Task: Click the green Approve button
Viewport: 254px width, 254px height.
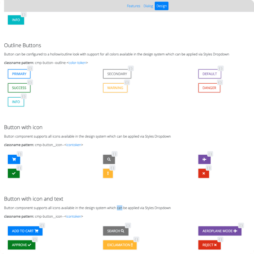Action: coord(21,245)
